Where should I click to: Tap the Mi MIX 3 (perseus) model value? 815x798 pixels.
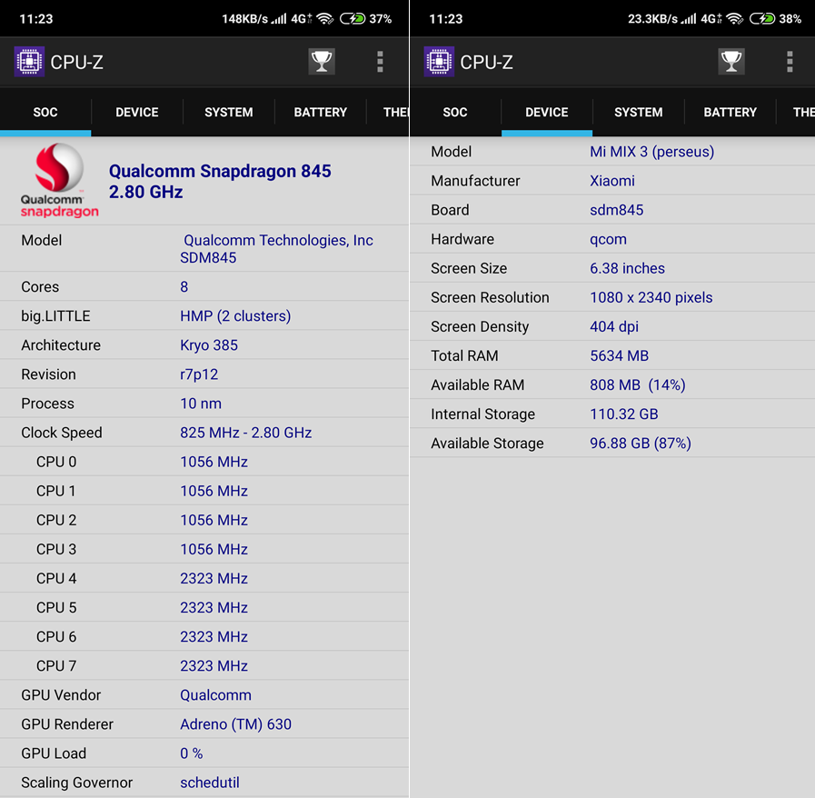[651, 152]
